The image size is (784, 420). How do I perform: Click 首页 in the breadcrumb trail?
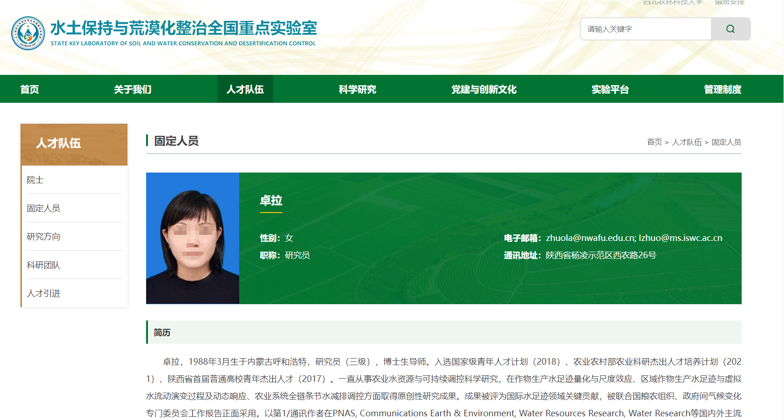coord(654,142)
